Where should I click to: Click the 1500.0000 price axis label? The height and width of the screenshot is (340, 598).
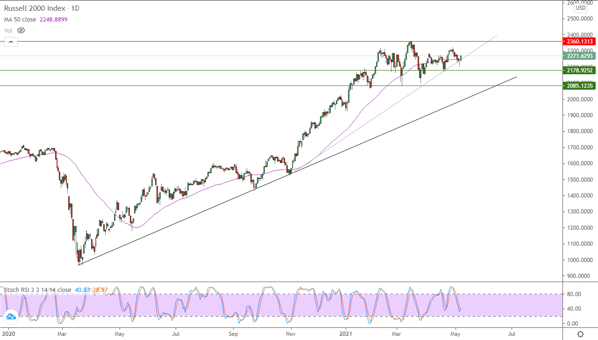(580, 179)
